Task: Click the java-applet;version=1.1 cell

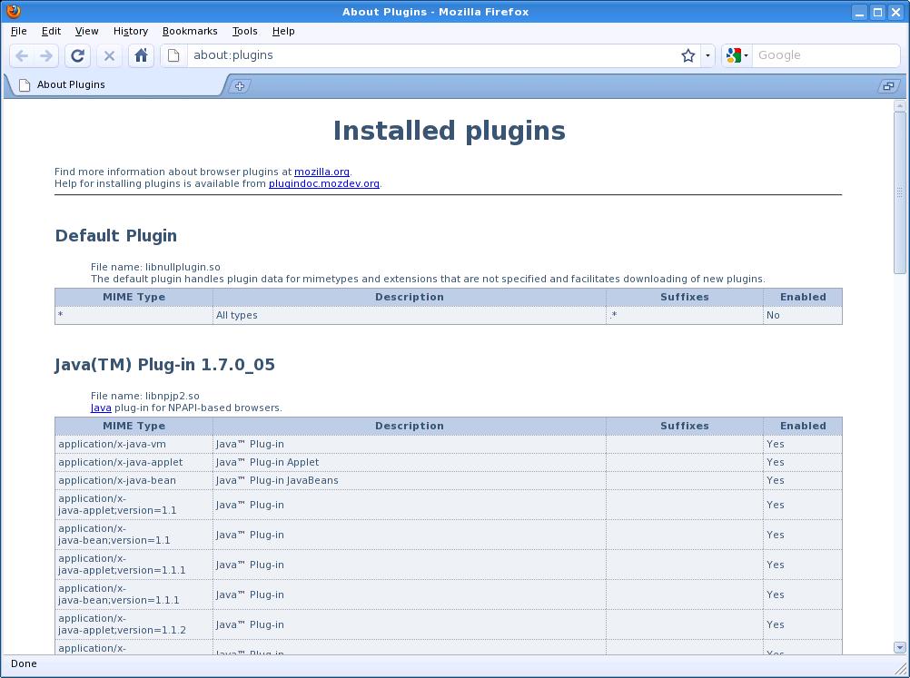Action: tap(134, 505)
